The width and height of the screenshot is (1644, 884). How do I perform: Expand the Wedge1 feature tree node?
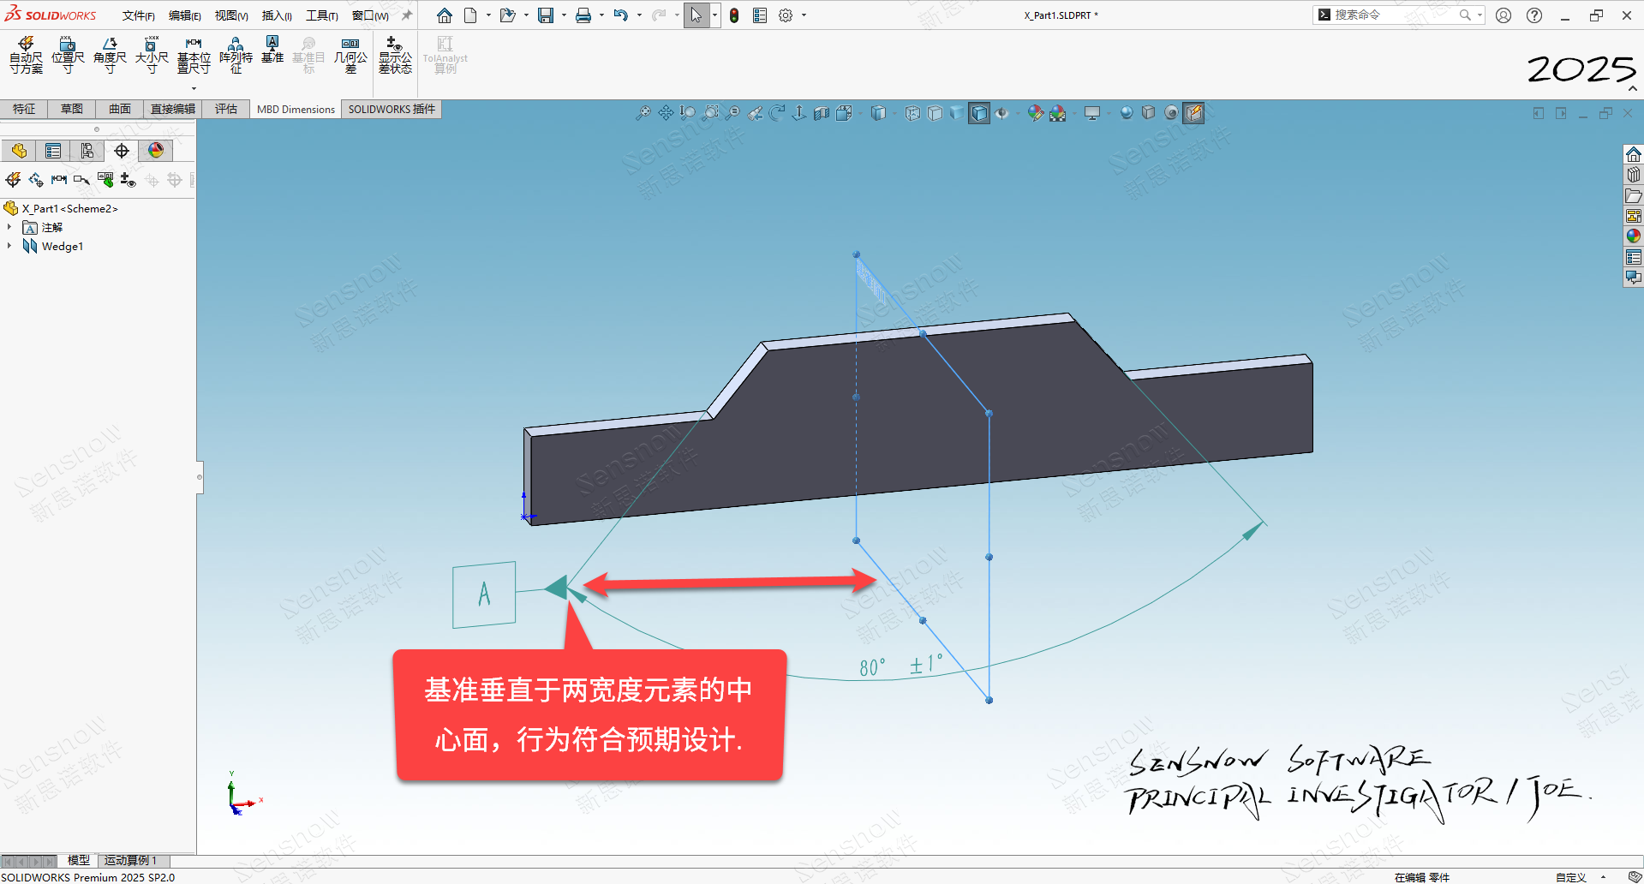(x=9, y=246)
